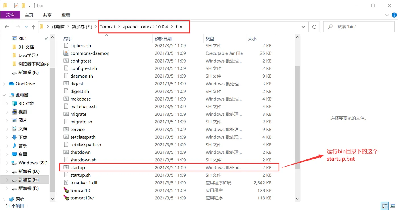Click the search bin input field
Viewport: 398px width, 210px height.
click(x=359, y=27)
